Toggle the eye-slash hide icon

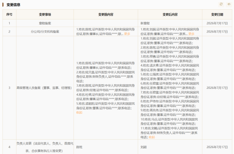point(229,4)
